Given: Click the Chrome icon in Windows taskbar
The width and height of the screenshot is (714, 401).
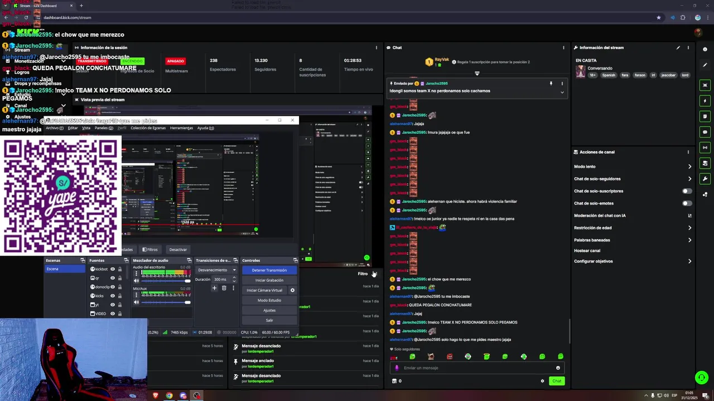Looking at the screenshot, I should (169, 395).
